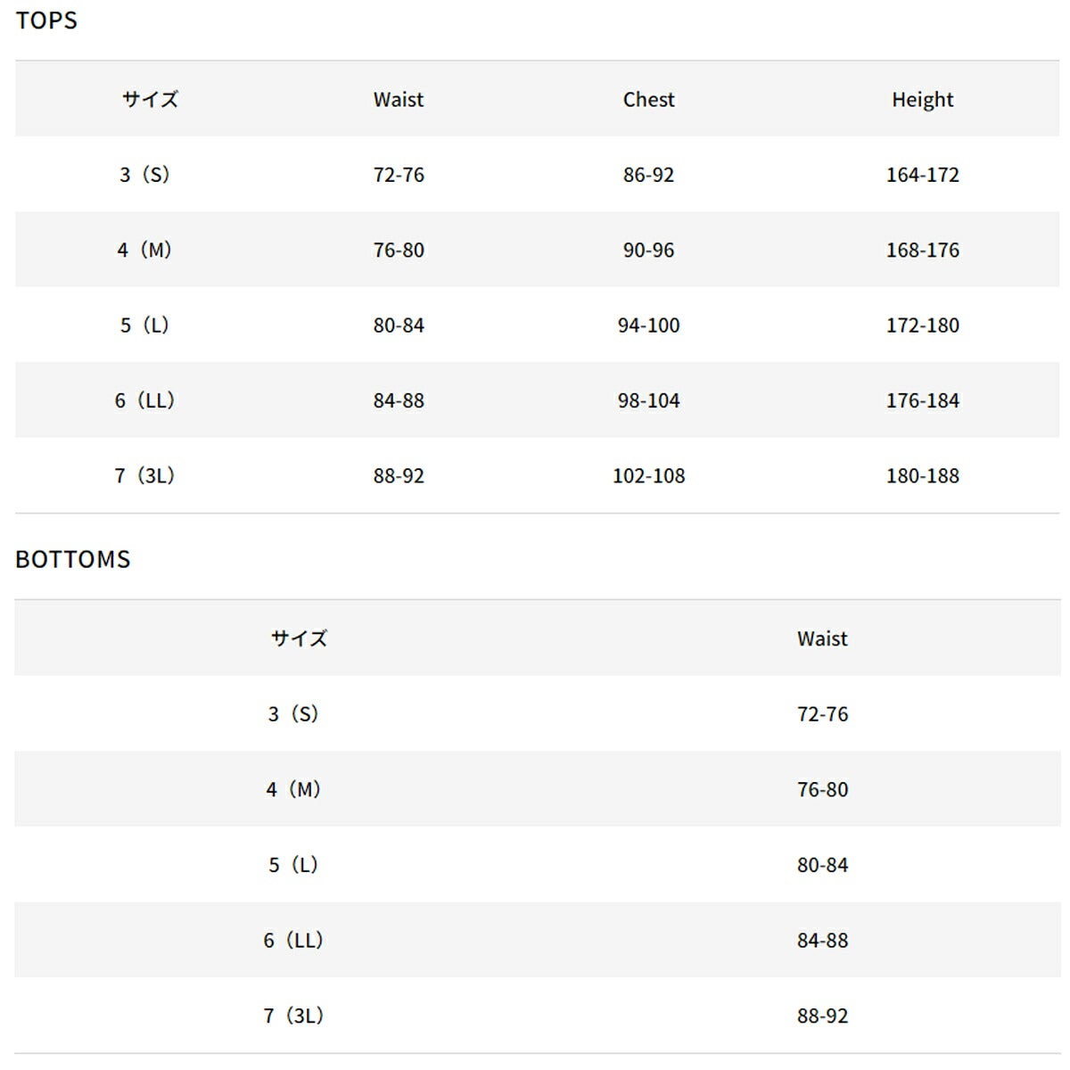The image size is (1070, 1070).
Task: Click the 3 (S) row in TOPS table
Action: (x=538, y=174)
